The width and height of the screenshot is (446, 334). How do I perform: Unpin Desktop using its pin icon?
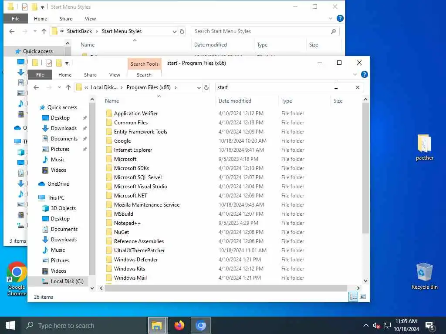coord(85,118)
